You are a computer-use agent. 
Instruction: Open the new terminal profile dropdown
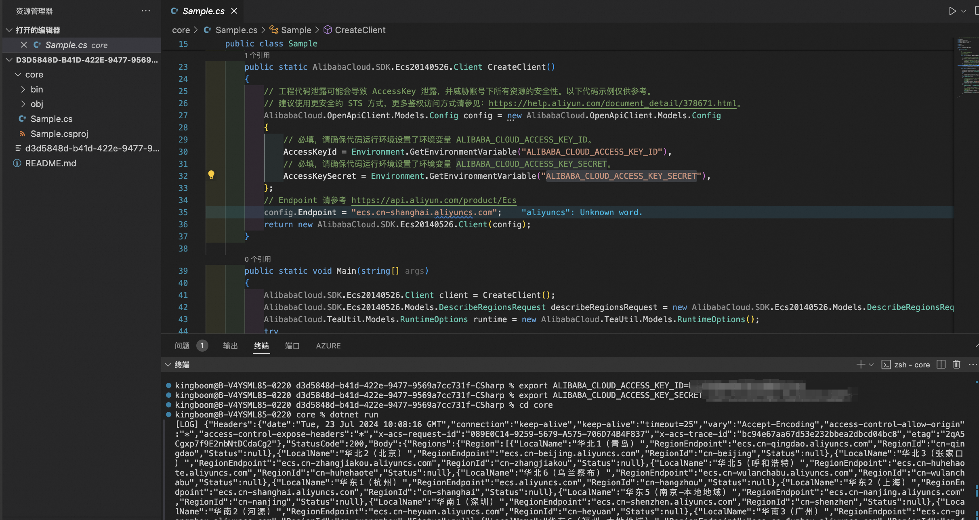tap(871, 365)
